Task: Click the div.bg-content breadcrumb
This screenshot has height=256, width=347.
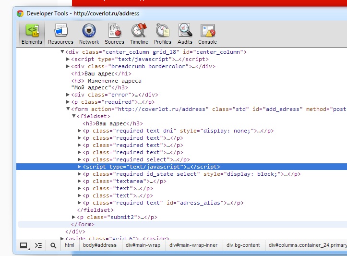Action: click(243, 245)
